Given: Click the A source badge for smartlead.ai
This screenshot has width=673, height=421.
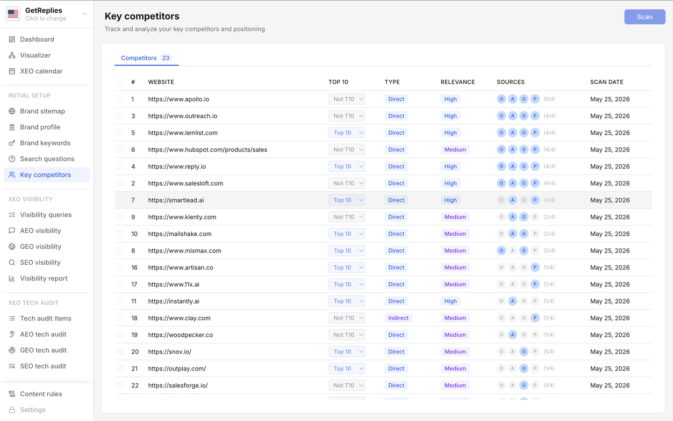Looking at the screenshot, I should click(513, 200).
